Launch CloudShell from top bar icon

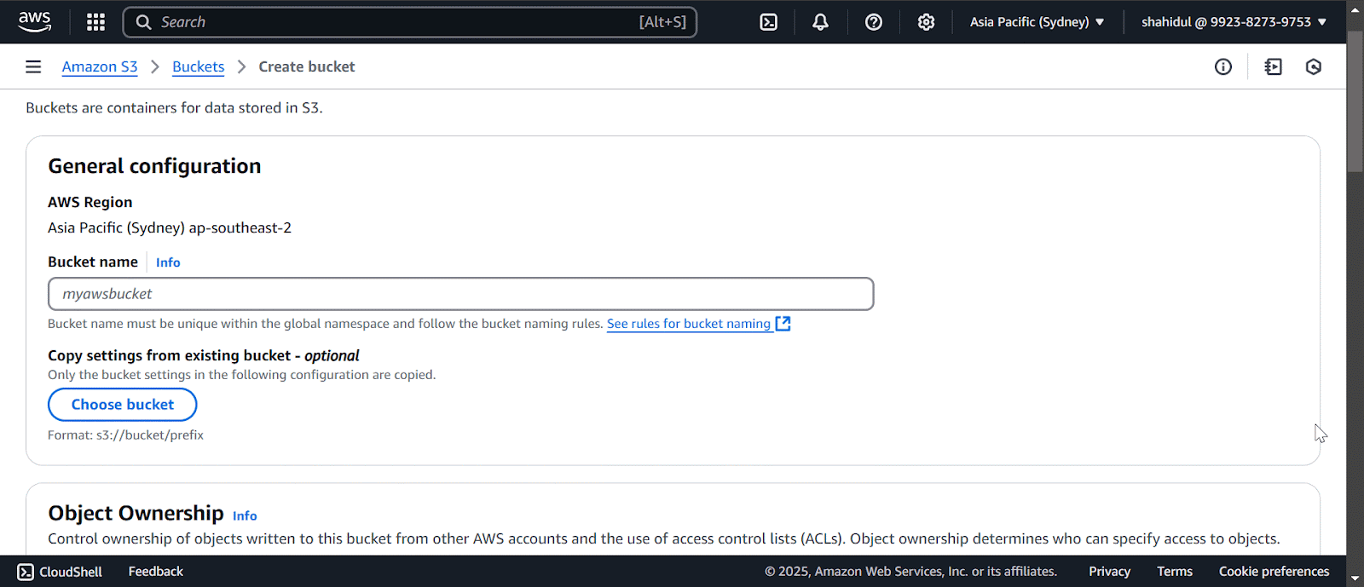click(x=768, y=22)
